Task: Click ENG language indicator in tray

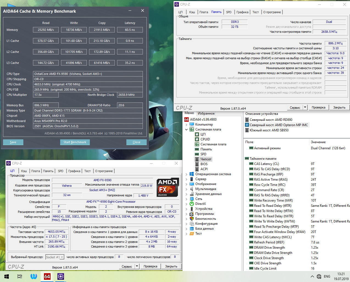Action: click(x=327, y=276)
